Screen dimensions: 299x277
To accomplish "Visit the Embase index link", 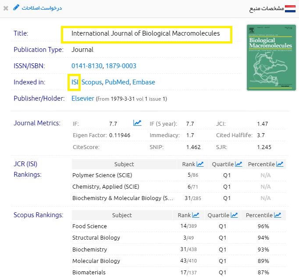I will click(144, 82).
